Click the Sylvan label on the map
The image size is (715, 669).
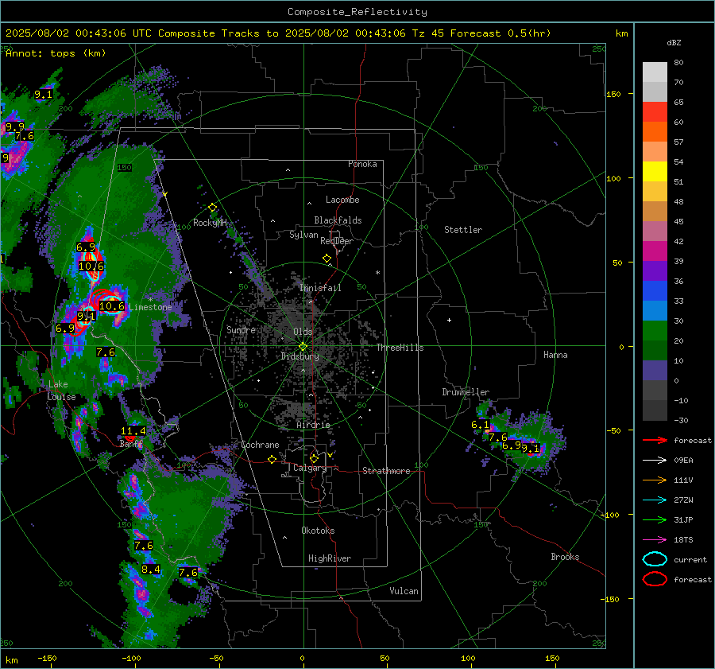pos(303,235)
